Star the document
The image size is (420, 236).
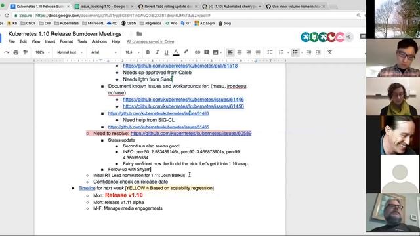pyautogui.click(x=131, y=34)
